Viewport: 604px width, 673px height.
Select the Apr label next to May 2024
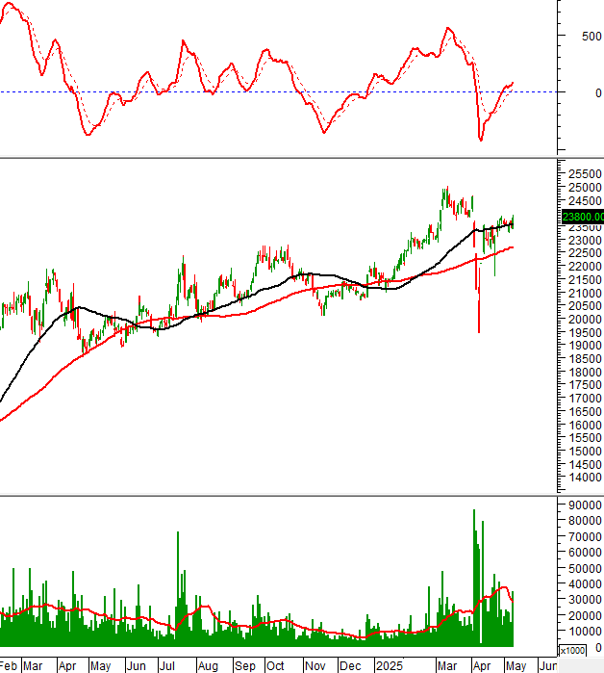click(x=67, y=666)
